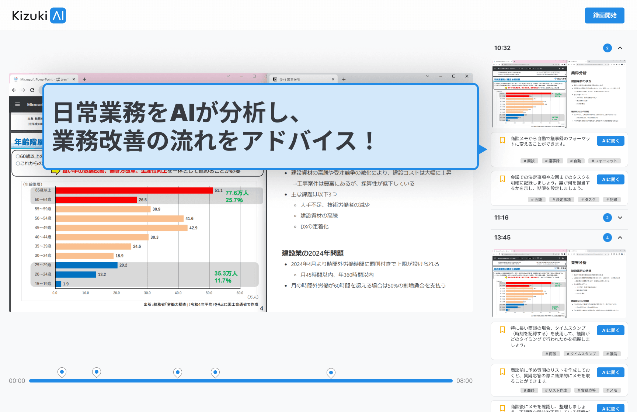Bookmark the 決定事項 and タスク advice card
This screenshot has height=412, width=637.
pos(502,179)
